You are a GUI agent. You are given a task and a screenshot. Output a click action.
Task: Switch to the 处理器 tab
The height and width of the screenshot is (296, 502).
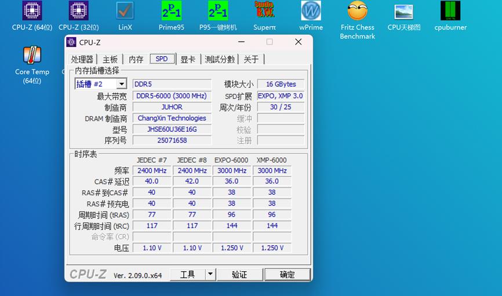coord(82,59)
